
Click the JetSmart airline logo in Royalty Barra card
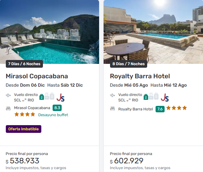[x=165, y=97]
